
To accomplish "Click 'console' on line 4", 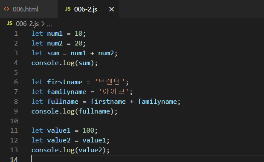I will tap(45, 63).
